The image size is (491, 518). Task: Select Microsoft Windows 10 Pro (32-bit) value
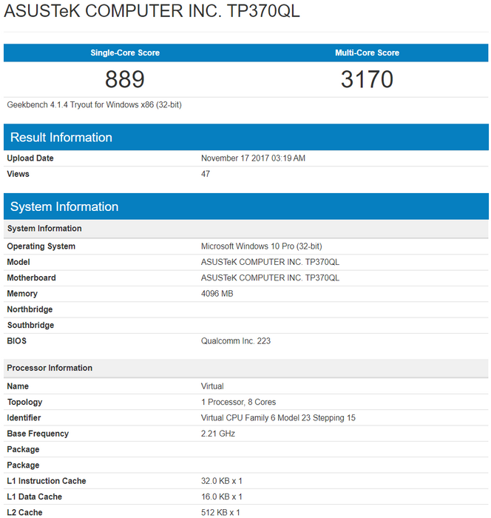pos(262,246)
